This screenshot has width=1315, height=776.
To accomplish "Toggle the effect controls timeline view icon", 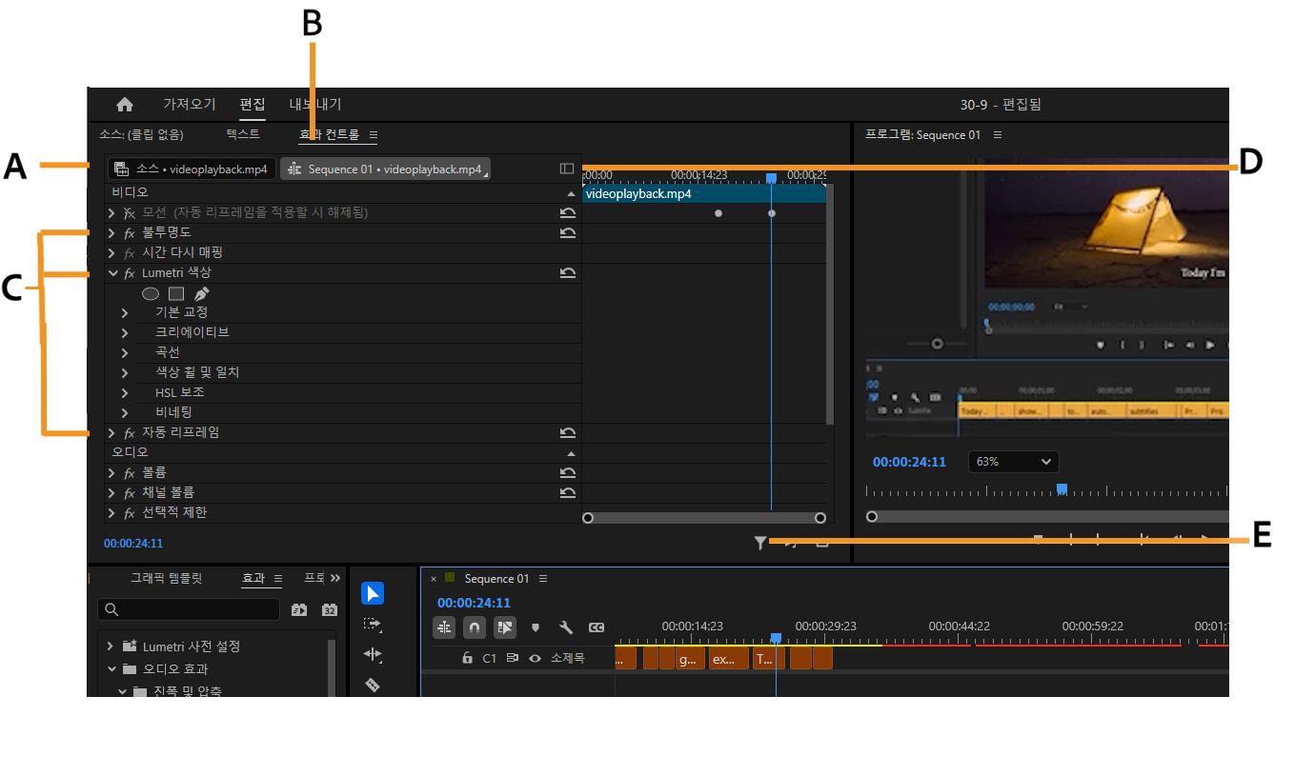I will (567, 169).
